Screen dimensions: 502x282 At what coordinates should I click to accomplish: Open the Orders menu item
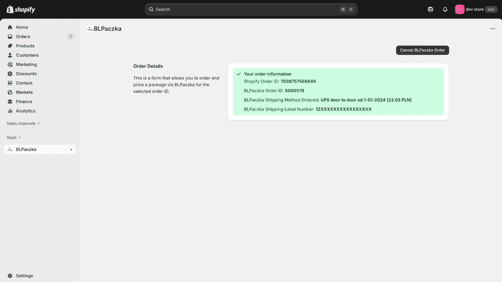click(40, 36)
